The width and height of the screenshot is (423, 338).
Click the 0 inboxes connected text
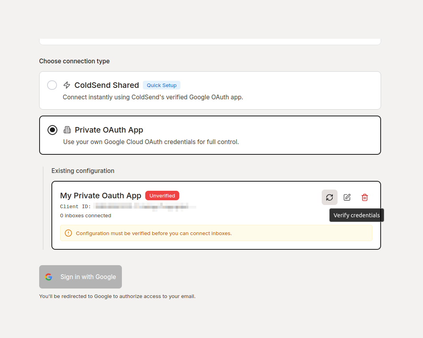pos(85,216)
